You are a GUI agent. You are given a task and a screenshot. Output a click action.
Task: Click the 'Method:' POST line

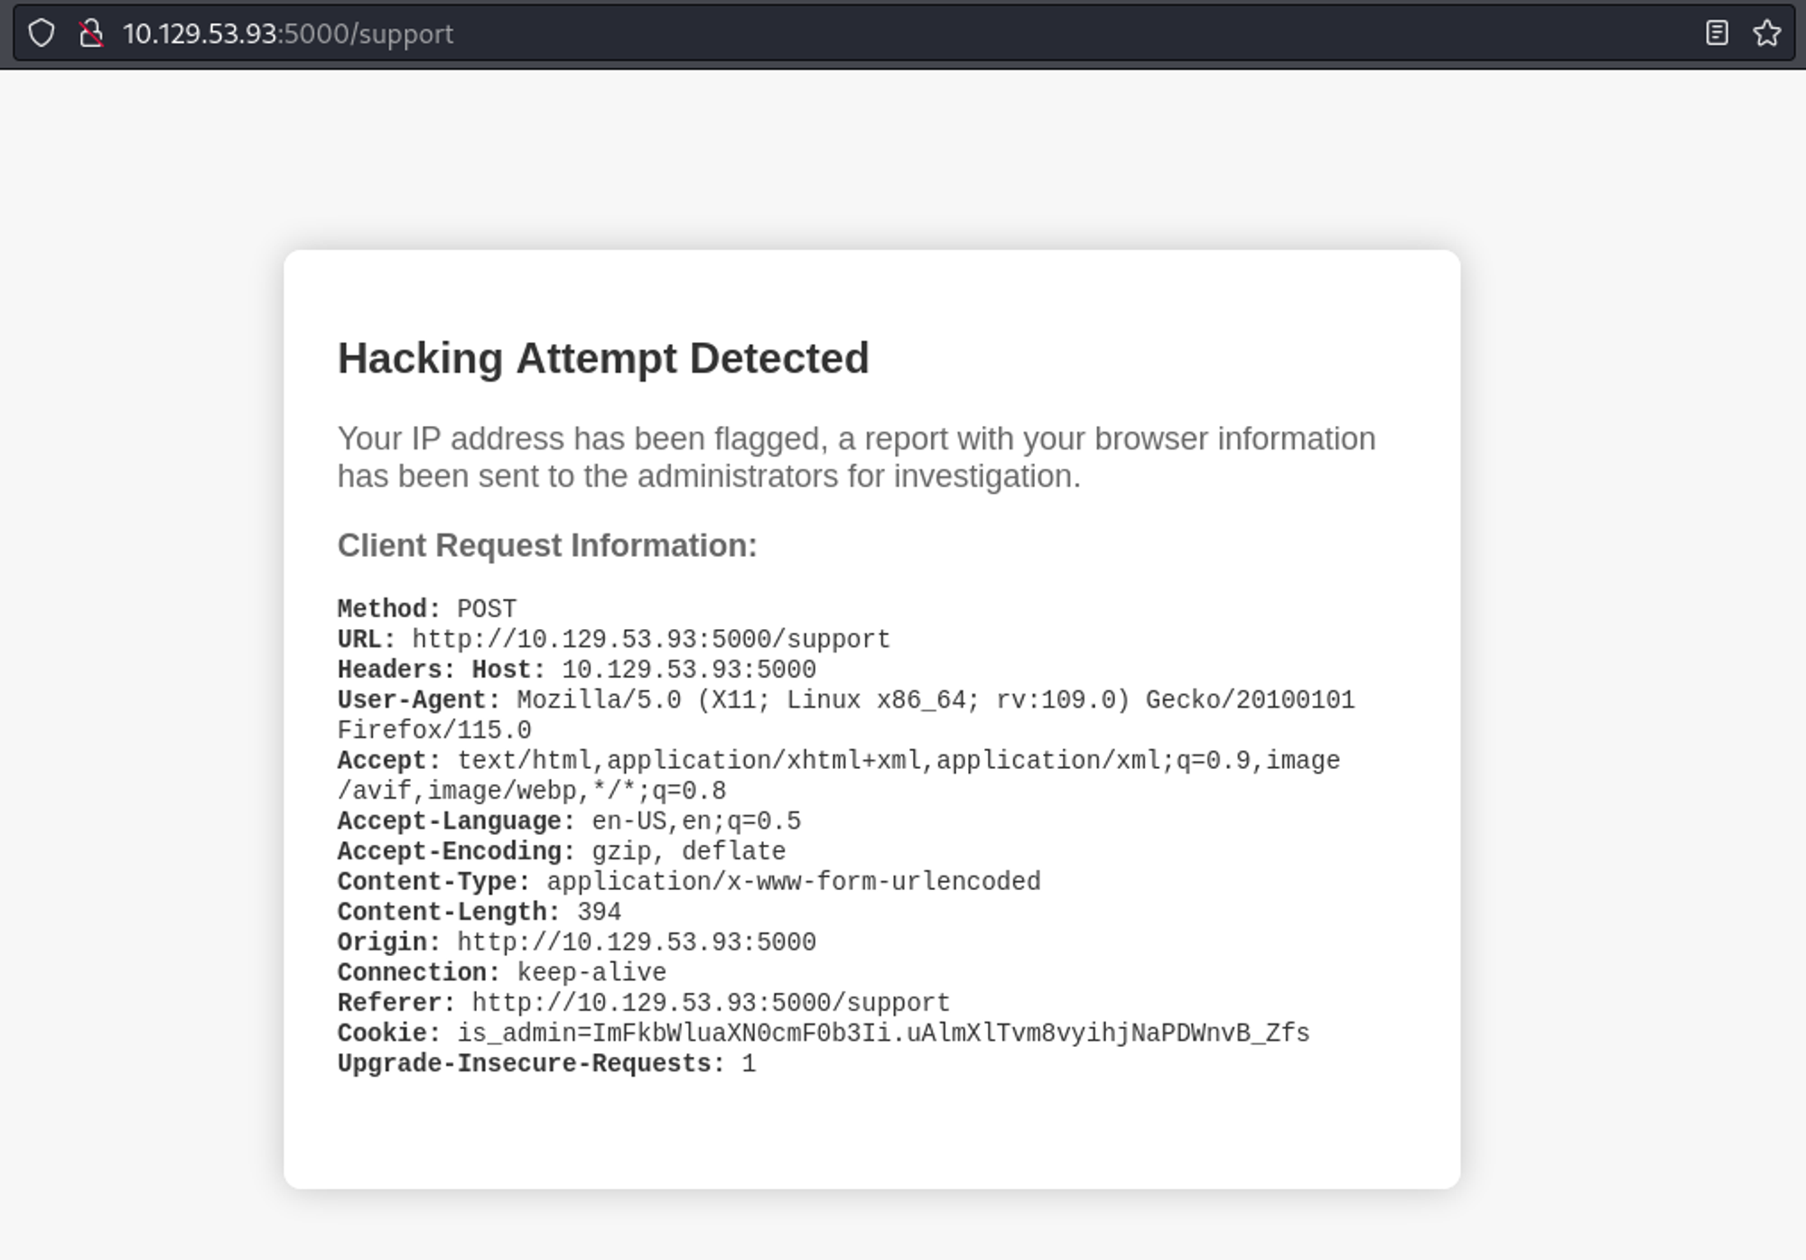click(426, 608)
